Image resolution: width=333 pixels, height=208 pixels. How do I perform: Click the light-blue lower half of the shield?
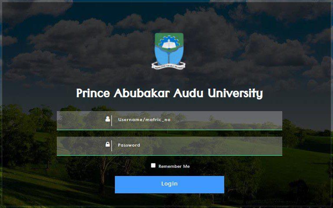click(169, 56)
